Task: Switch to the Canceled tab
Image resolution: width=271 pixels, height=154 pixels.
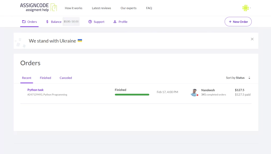Action: click(66, 78)
